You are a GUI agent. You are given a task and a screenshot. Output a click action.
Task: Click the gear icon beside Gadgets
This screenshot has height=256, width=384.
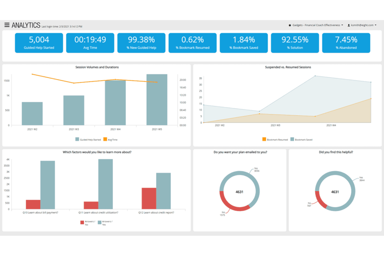click(290, 25)
